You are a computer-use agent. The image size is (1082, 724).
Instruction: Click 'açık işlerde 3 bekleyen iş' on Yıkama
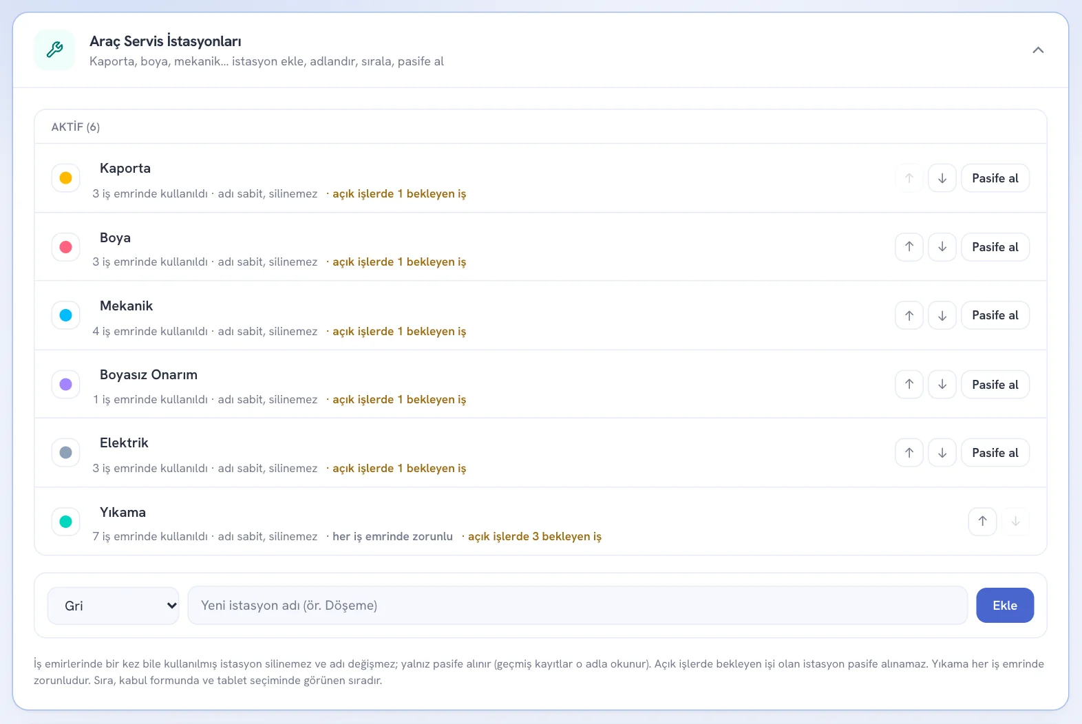535,537
